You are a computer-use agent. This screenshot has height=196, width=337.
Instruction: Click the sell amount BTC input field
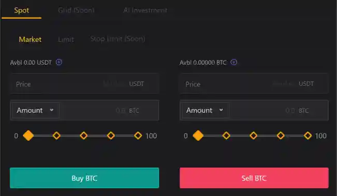pos(279,110)
